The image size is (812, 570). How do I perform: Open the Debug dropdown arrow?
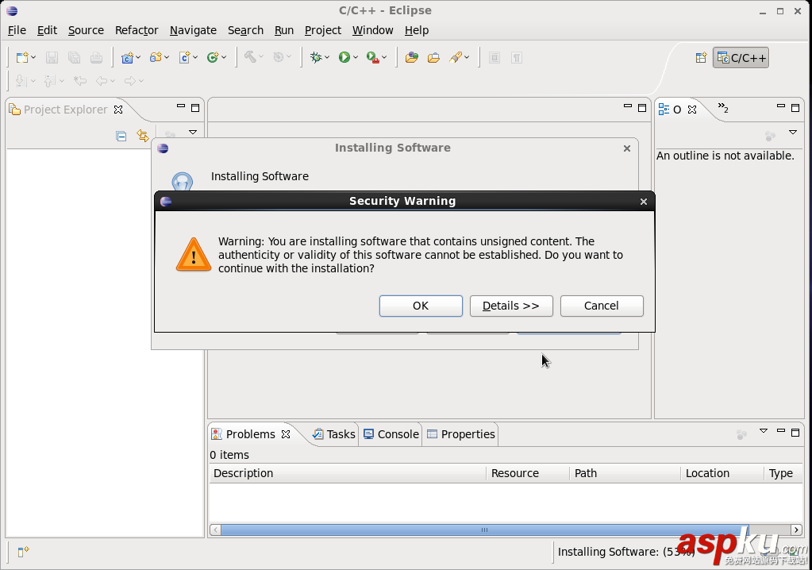pyautogui.click(x=327, y=57)
